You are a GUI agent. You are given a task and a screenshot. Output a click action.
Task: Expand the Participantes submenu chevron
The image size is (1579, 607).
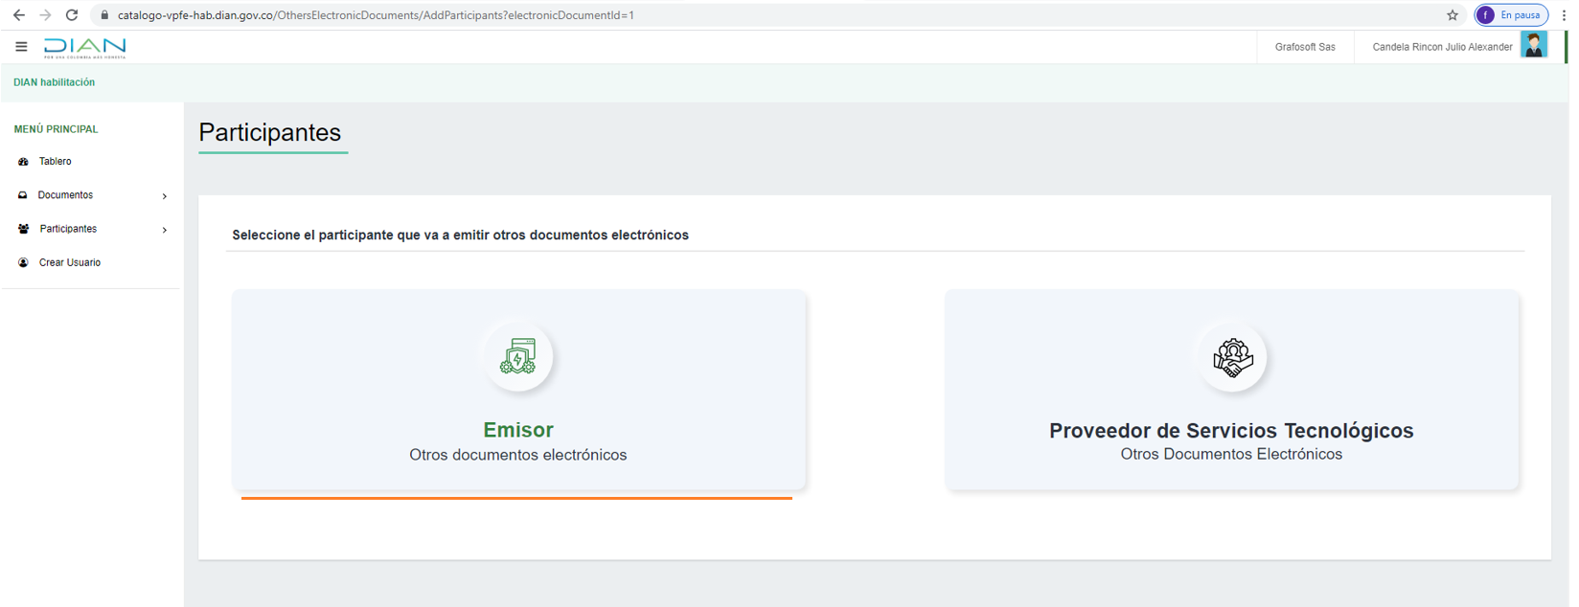[165, 230]
